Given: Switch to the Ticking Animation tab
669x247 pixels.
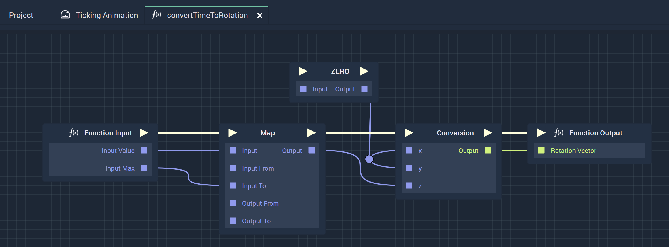Looking at the screenshot, I should coord(99,15).
